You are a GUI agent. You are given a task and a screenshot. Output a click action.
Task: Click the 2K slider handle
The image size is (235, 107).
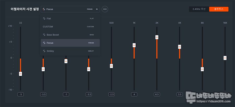pos(157,37)
